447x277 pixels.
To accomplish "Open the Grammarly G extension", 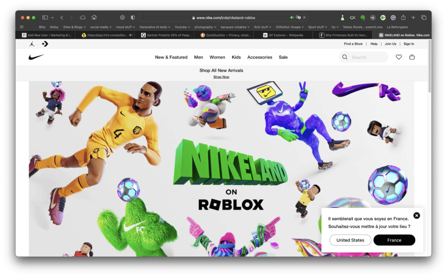I will click(393, 17).
